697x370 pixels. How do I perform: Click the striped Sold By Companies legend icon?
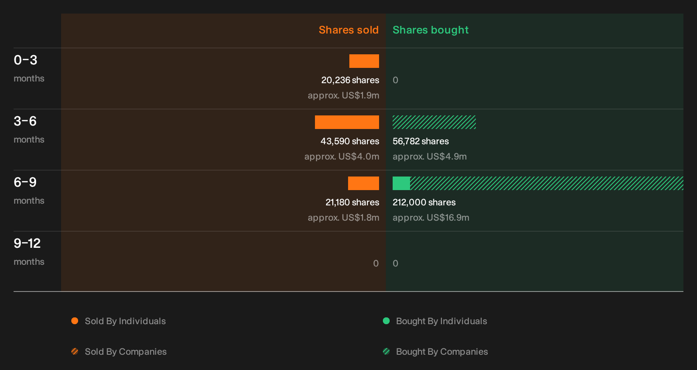(x=75, y=351)
